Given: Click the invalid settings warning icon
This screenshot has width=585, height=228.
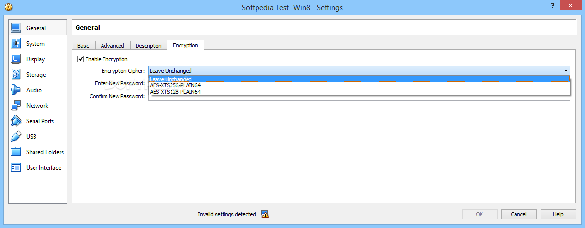Looking at the screenshot, I should (x=265, y=214).
